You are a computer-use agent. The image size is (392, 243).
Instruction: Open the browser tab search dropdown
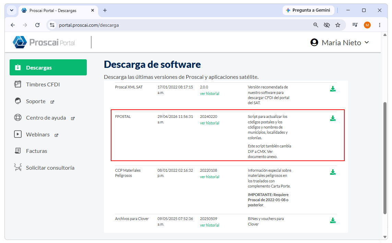pyautogui.click(x=12, y=10)
